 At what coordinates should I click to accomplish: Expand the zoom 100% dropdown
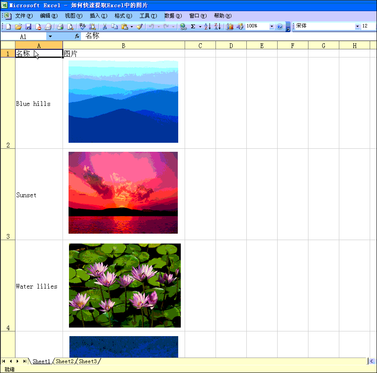pyautogui.click(x=272, y=27)
